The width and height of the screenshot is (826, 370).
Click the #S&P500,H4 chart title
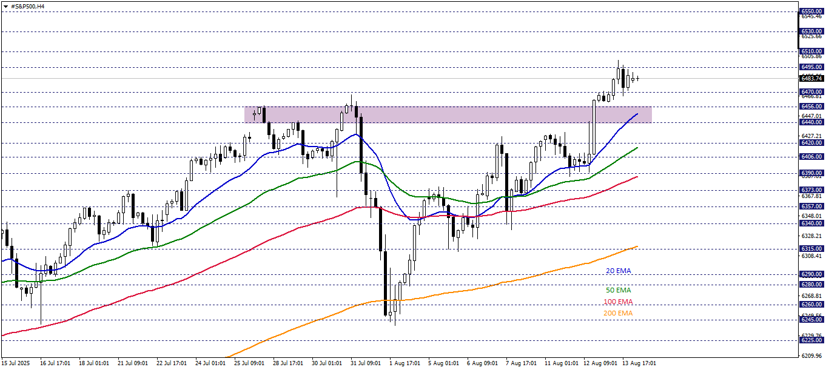coord(28,6)
